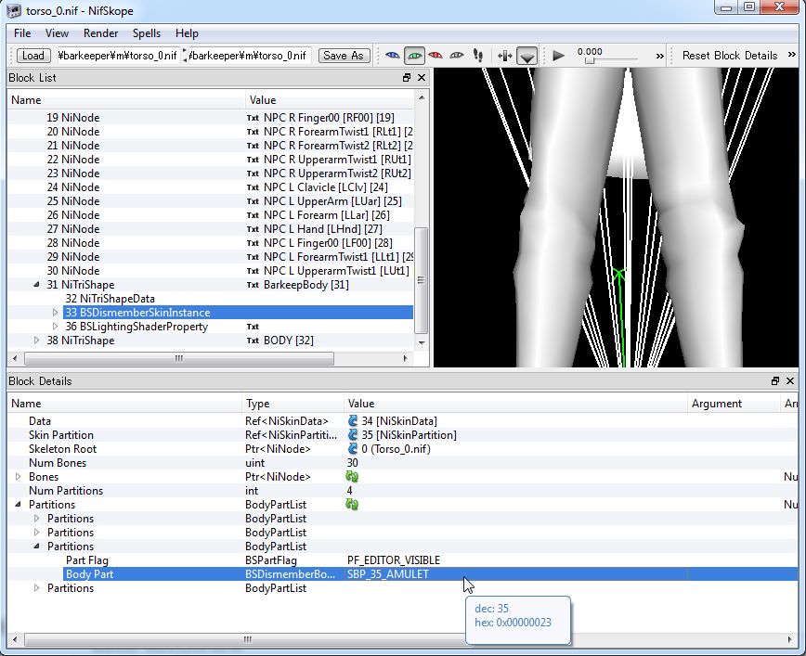Click the Load button

pyautogui.click(x=33, y=56)
